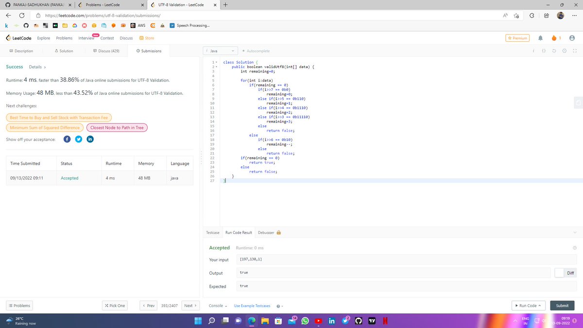The width and height of the screenshot is (583, 328).
Task: Click the info icon in result panel
Action: coord(575,248)
